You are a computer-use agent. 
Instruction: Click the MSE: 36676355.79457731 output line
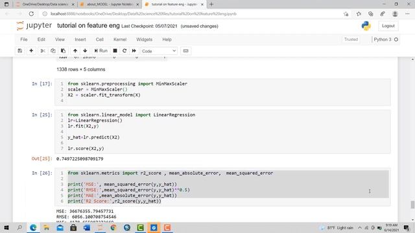point(85,211)
